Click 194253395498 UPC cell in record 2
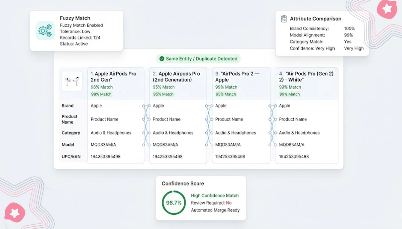Screen dimensions: 402x229 (168, 156)
